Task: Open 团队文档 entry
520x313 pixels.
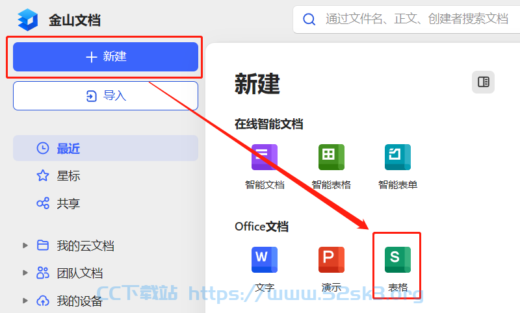Action: (79, 273)
